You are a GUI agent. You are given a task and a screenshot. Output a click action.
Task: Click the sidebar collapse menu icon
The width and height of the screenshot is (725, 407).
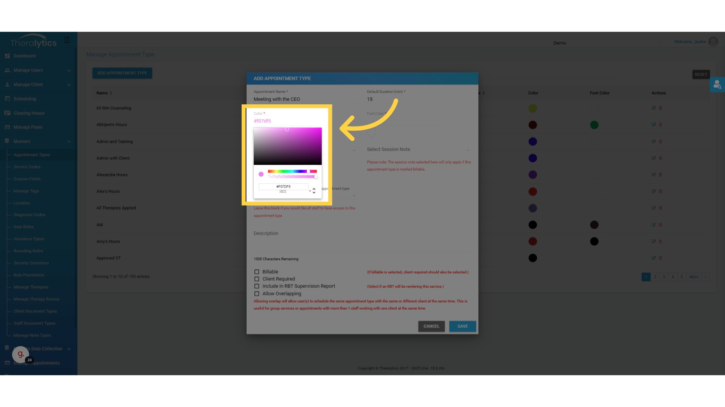pyautogui.click(x=67, y=40)
